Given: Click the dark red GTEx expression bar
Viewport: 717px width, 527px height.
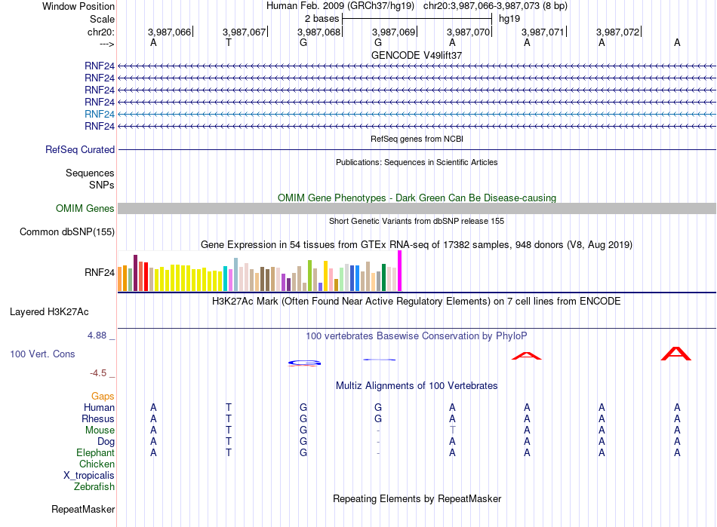Looking at the screenshot, I should [x=135, y=273].
